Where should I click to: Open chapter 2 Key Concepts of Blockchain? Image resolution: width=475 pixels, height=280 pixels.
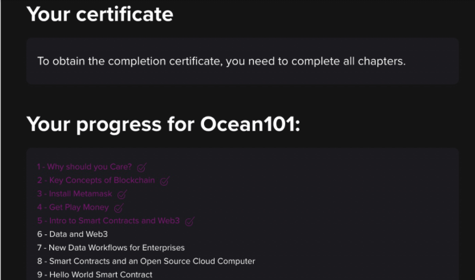click(x=96, y=180)
